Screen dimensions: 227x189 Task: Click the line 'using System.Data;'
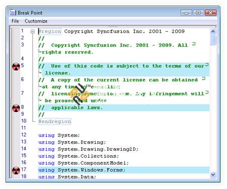point(67,176)
